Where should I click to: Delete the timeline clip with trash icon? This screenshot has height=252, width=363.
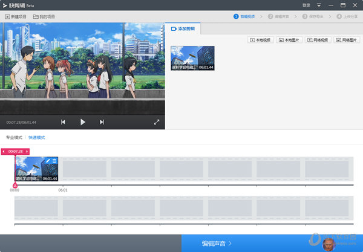click(54, 161)
